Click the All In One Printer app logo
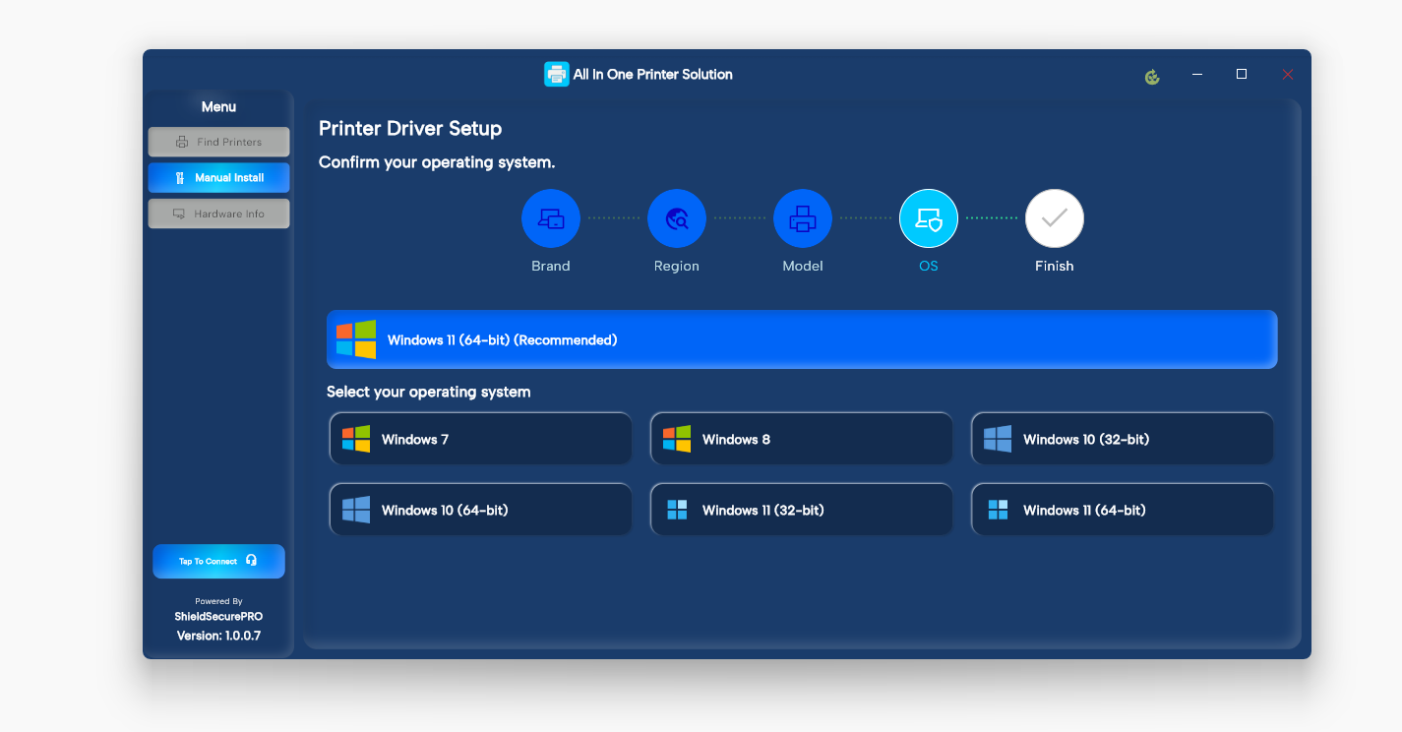The width and height of the screenshot is (1402, 732). [x=557, y=75]
